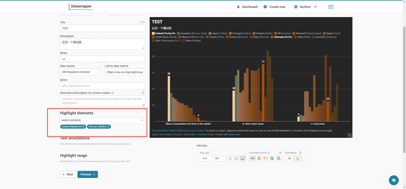
Task: Select mobile phone preview size
Action: coord(230,159)
